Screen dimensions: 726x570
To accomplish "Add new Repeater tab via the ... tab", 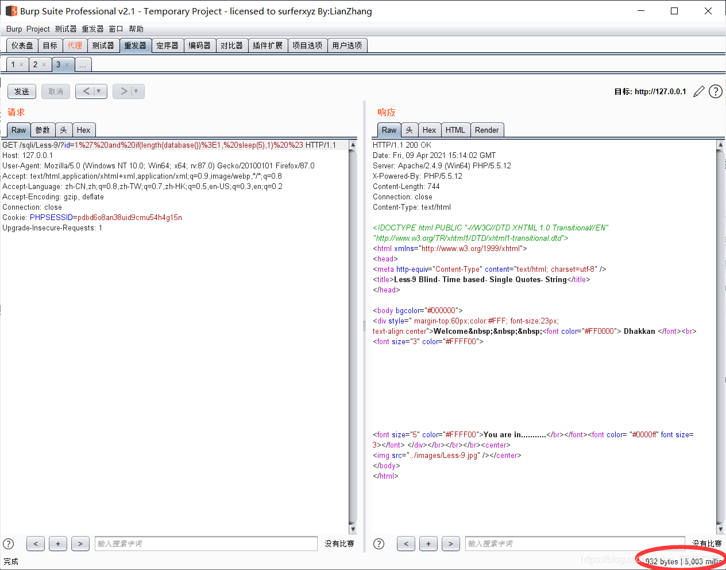I will point(83,65).
